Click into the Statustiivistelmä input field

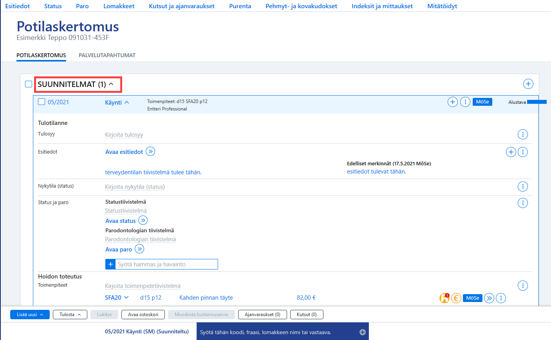pyautogui.click(x=126, y=211)
